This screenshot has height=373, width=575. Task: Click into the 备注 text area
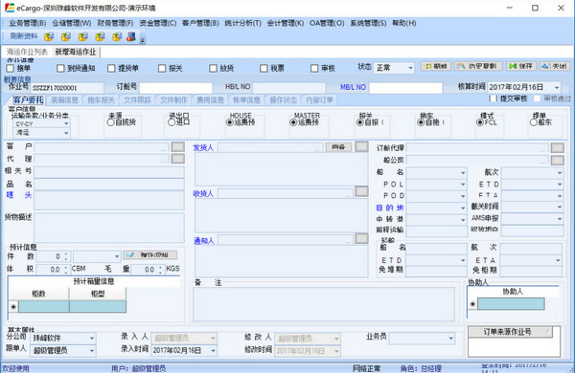324,304
